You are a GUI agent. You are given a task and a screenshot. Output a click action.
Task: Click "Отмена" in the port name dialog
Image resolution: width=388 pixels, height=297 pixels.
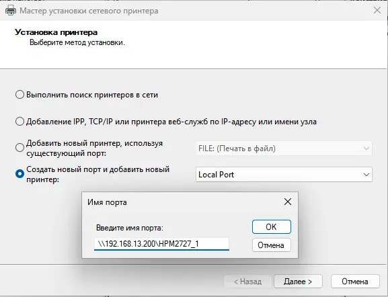pos(272,245)
